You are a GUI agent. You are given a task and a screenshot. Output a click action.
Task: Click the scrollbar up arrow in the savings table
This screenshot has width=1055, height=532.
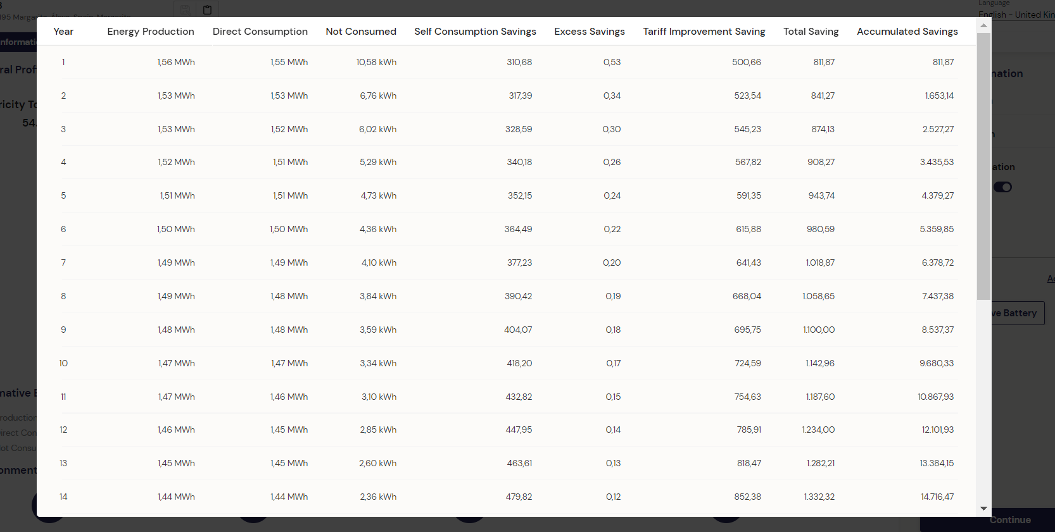[x=983, y=25]
